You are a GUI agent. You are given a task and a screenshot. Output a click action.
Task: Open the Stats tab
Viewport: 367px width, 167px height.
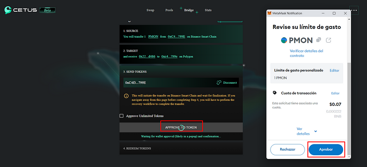point(208,10)
